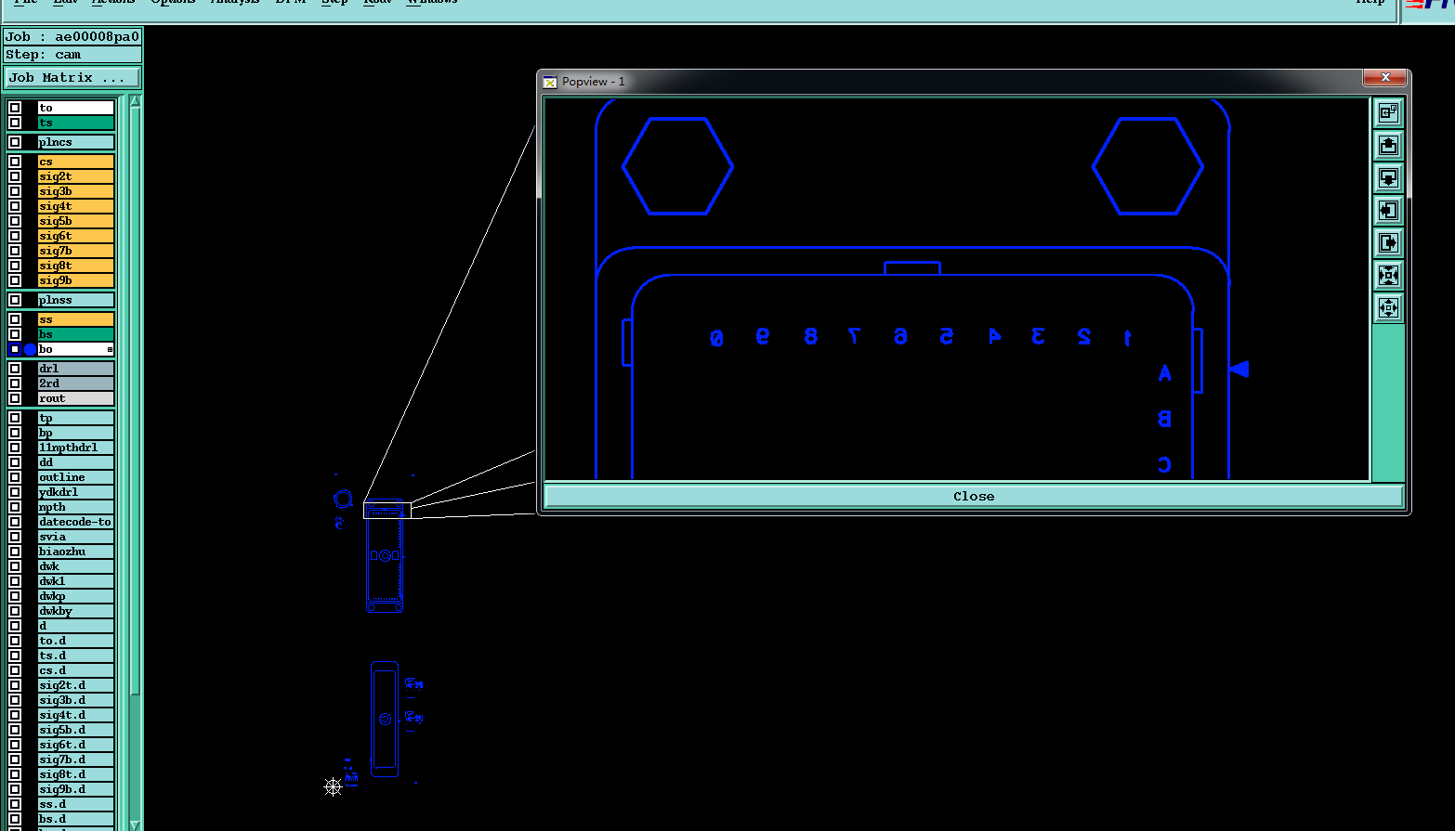Select the sig2t layer name
This screenshot has width=1455, height=831.
75,176
